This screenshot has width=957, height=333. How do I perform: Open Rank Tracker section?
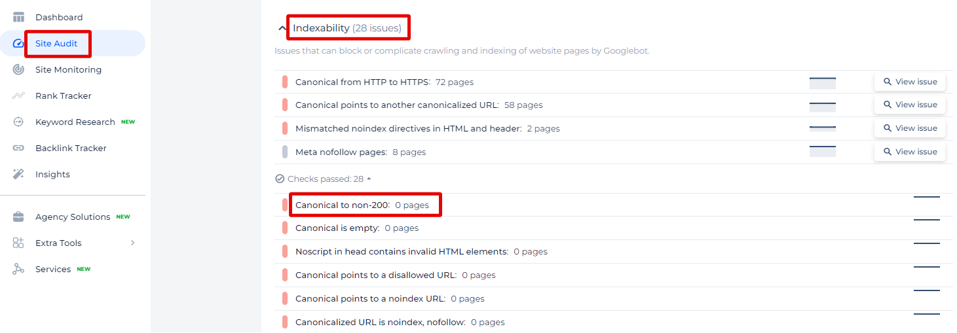[64, 96]
